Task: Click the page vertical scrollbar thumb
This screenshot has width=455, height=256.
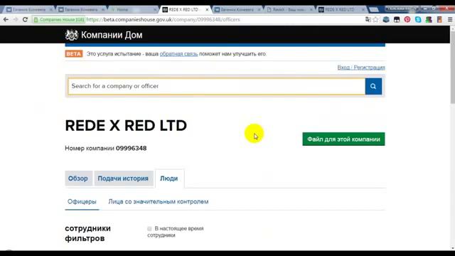Action: tap(452, 67)
